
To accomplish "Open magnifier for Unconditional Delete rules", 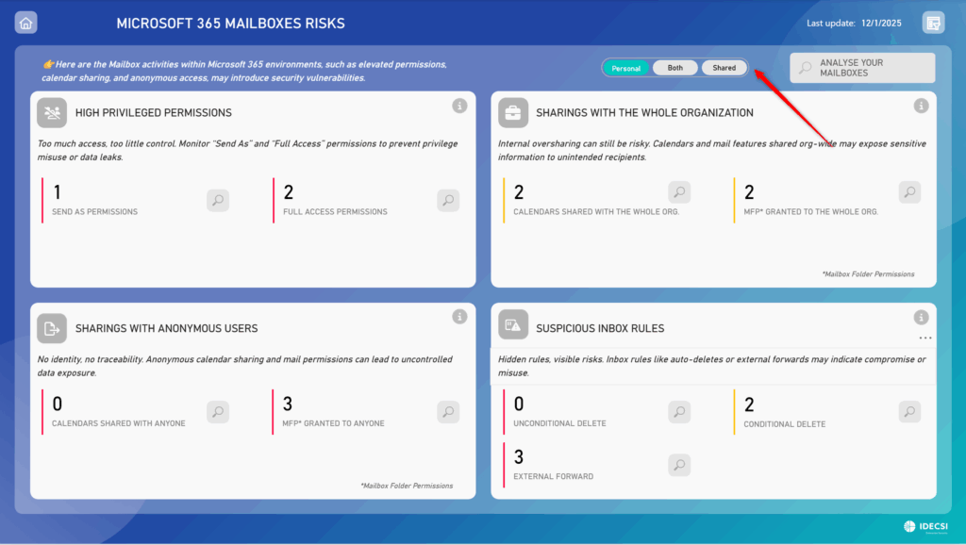I will [679, 411].
